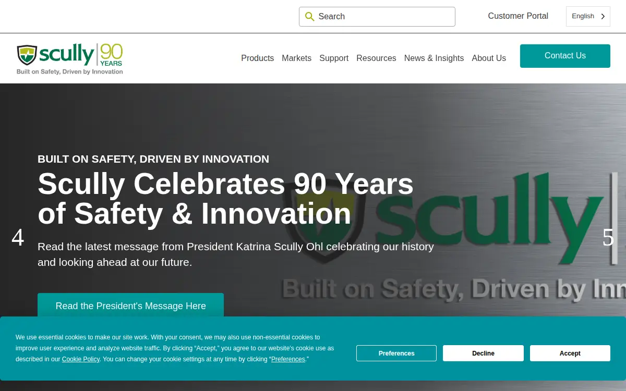Open the Resources menu
626x391 pixels.
tap(376, 58)
